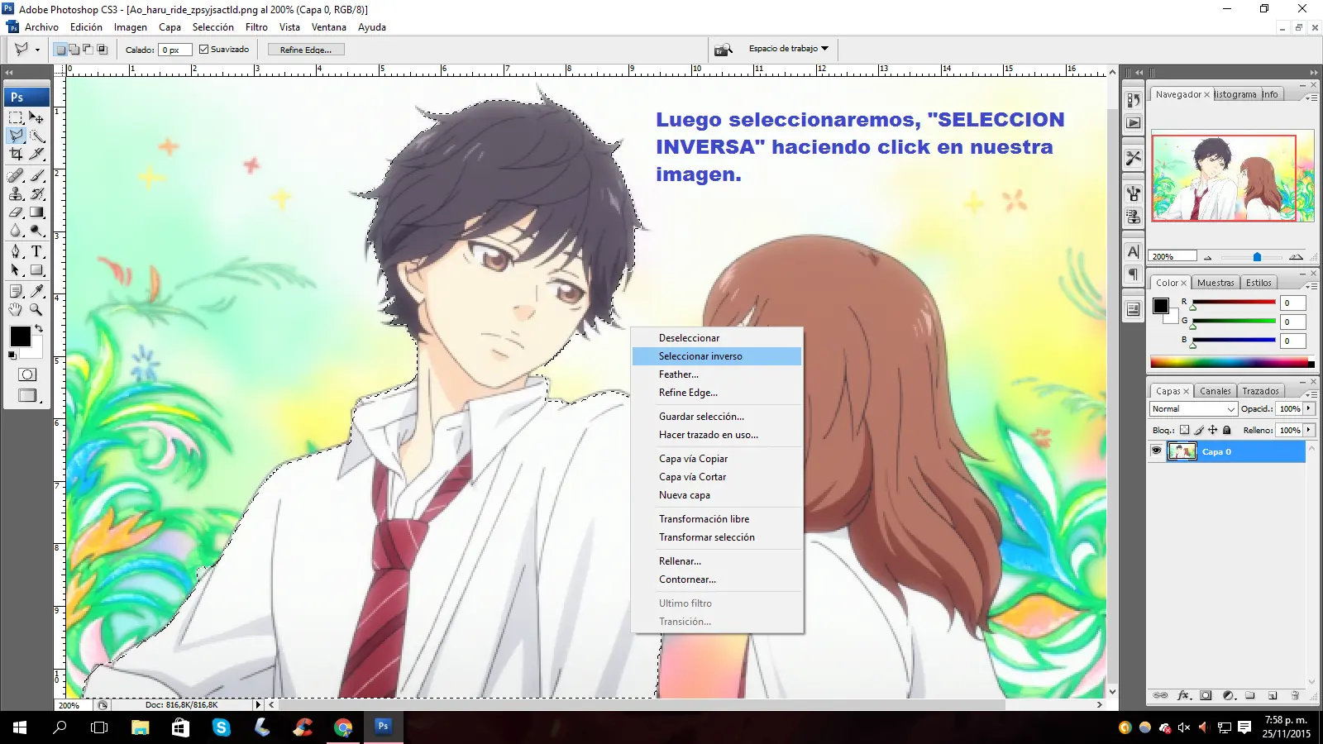The image size is (1323, 744).
Task: Open the Espacio de trabajo dropdown
Action: 788,49
